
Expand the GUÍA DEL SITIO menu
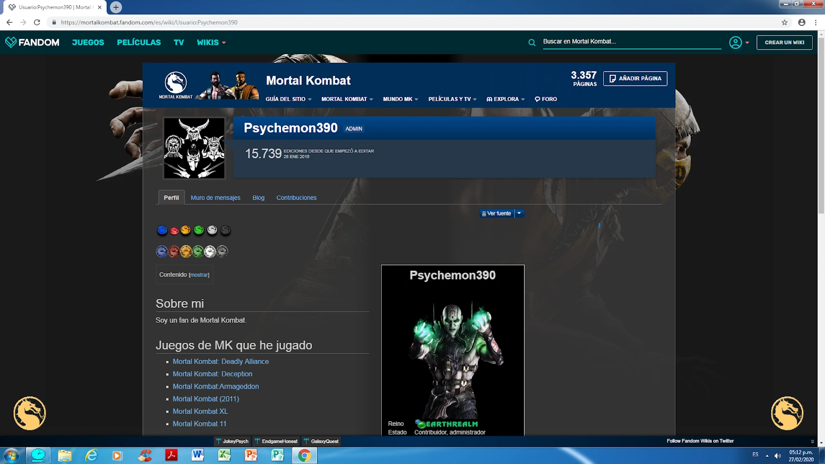[289, 99]
